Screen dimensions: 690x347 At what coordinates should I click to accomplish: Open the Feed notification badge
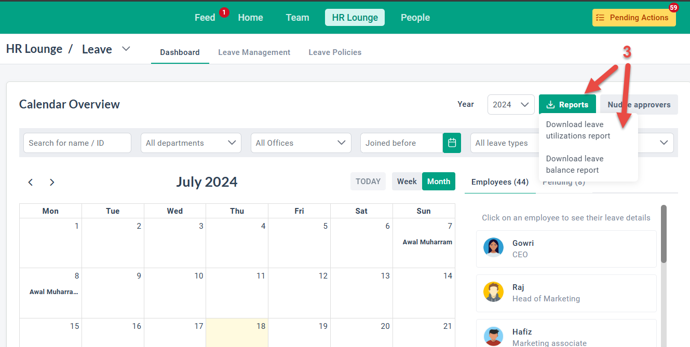[x=224, y=12]
